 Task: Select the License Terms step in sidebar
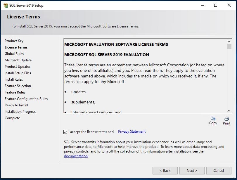click(x=16, y=47)
